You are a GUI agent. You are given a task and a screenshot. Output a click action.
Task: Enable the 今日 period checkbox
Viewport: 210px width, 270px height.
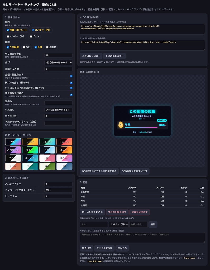click(24, 47)
